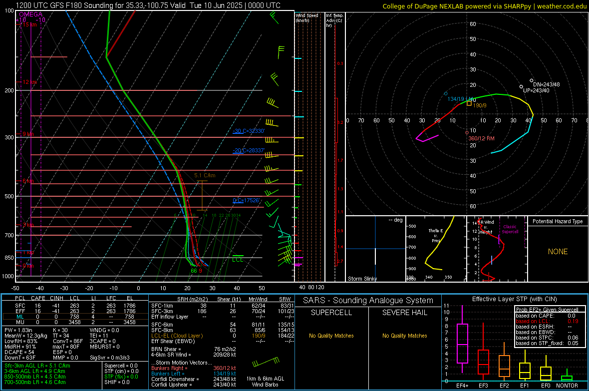589x391 pixels.
Task: Click the SHIP = 0.0 value
Action: click(117, 382)
